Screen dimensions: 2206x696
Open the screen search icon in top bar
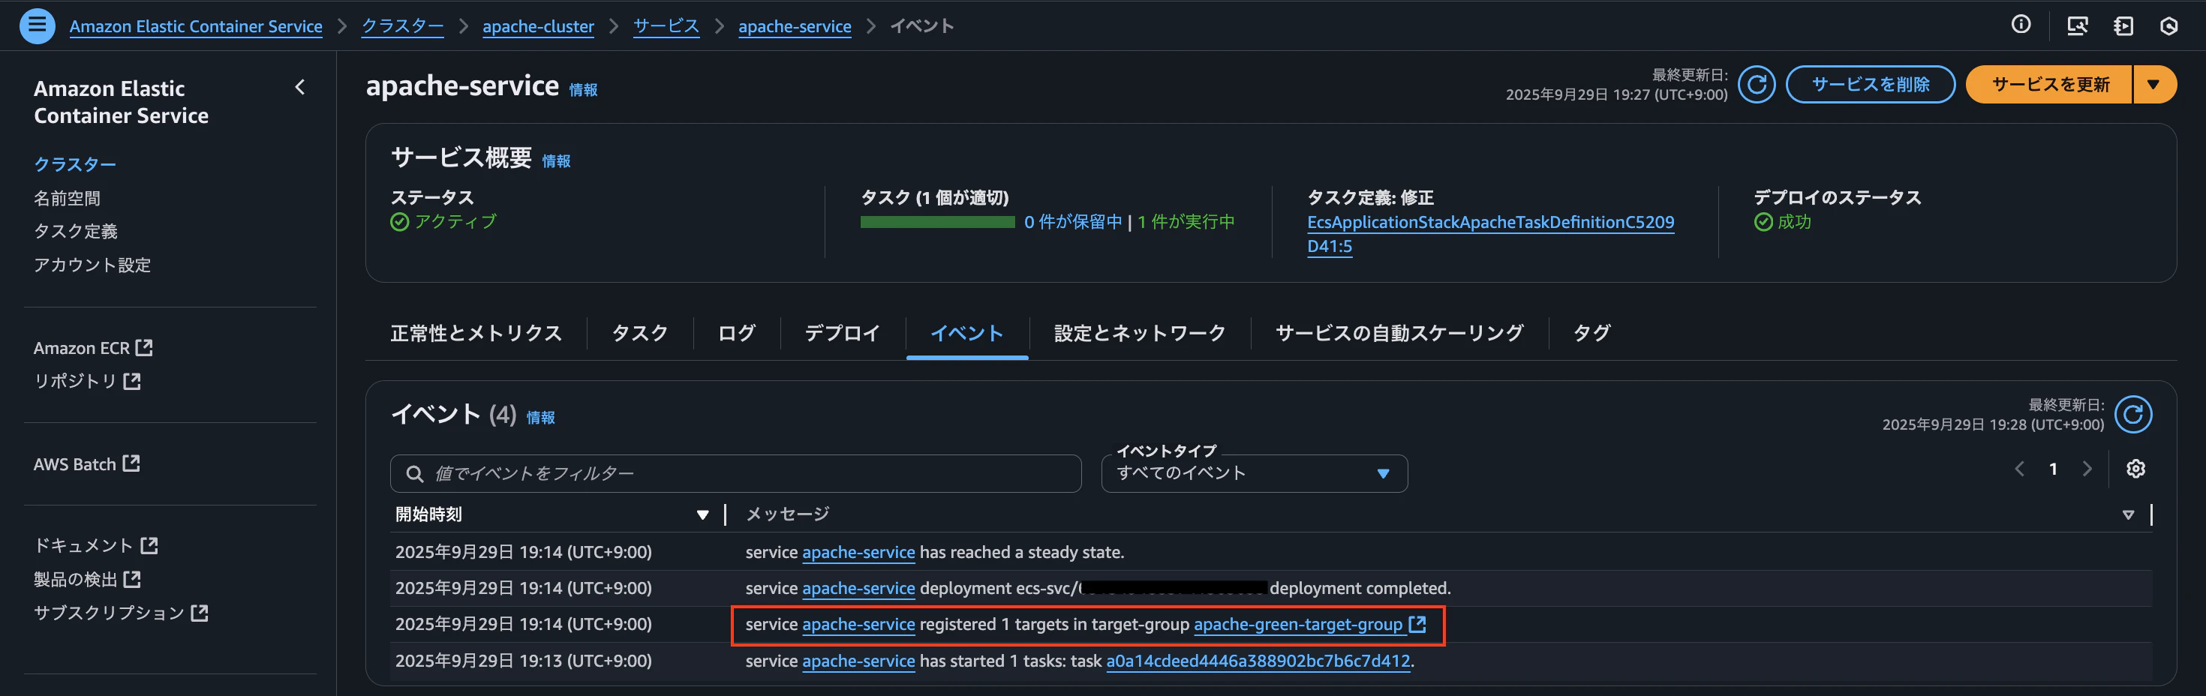click(x=2078, y=25)
